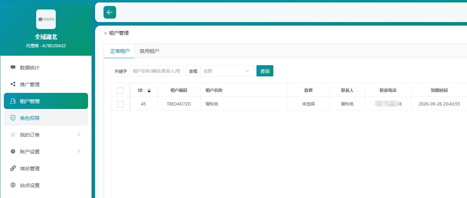
Task: Open the 套餐 package dropdown
Action: 227,71
